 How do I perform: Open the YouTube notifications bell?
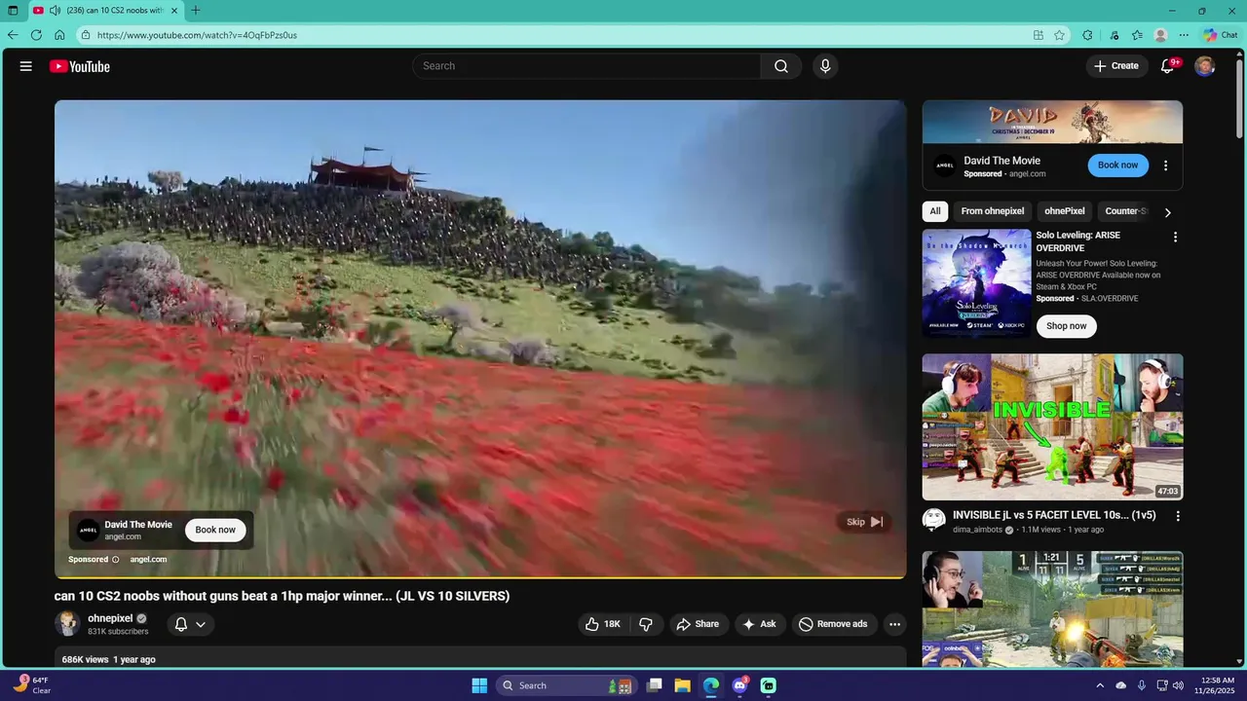[x=1167, y=66]
